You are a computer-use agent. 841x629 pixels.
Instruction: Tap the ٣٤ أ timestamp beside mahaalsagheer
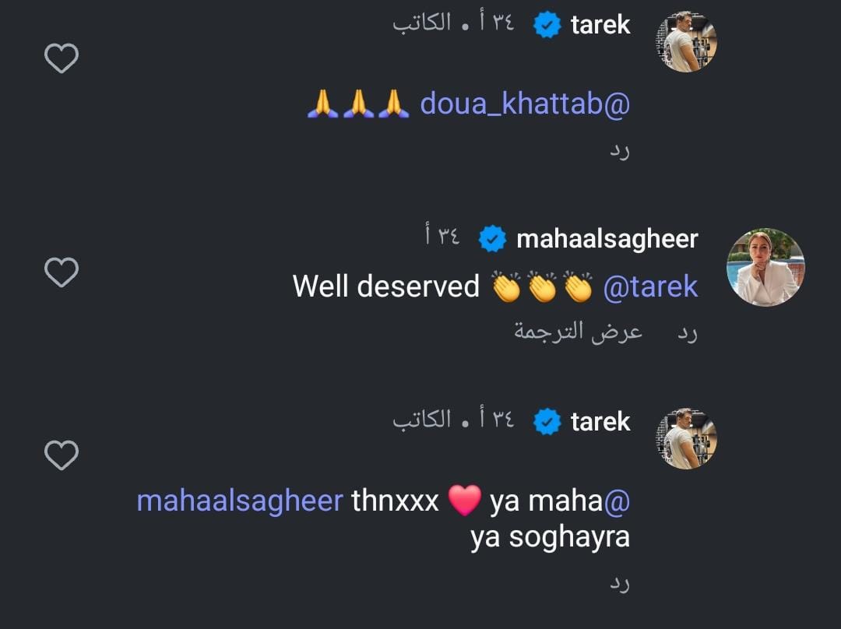pyautogui.click(x=442, y=235)
